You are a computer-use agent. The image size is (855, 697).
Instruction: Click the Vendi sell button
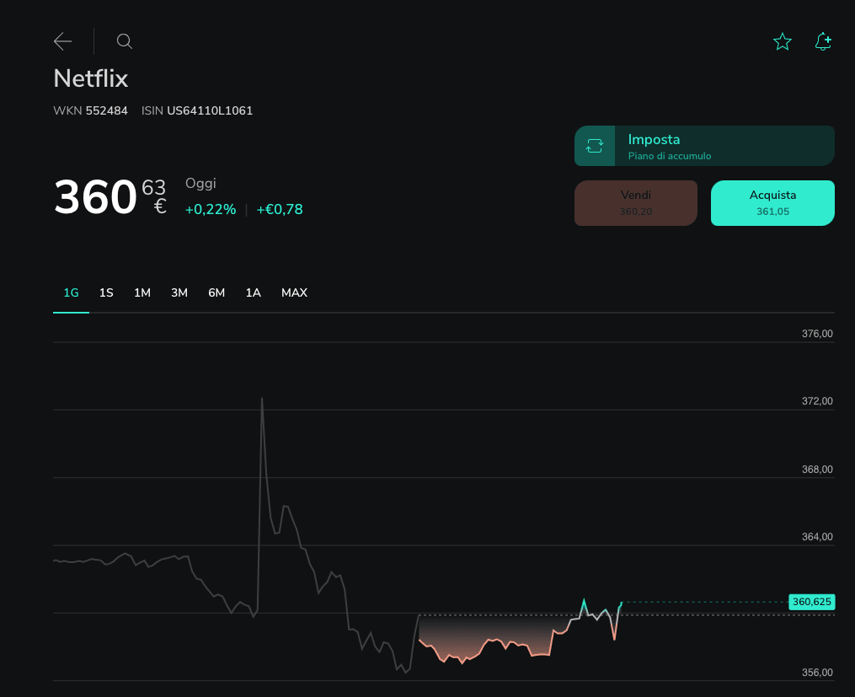[636, 202]
